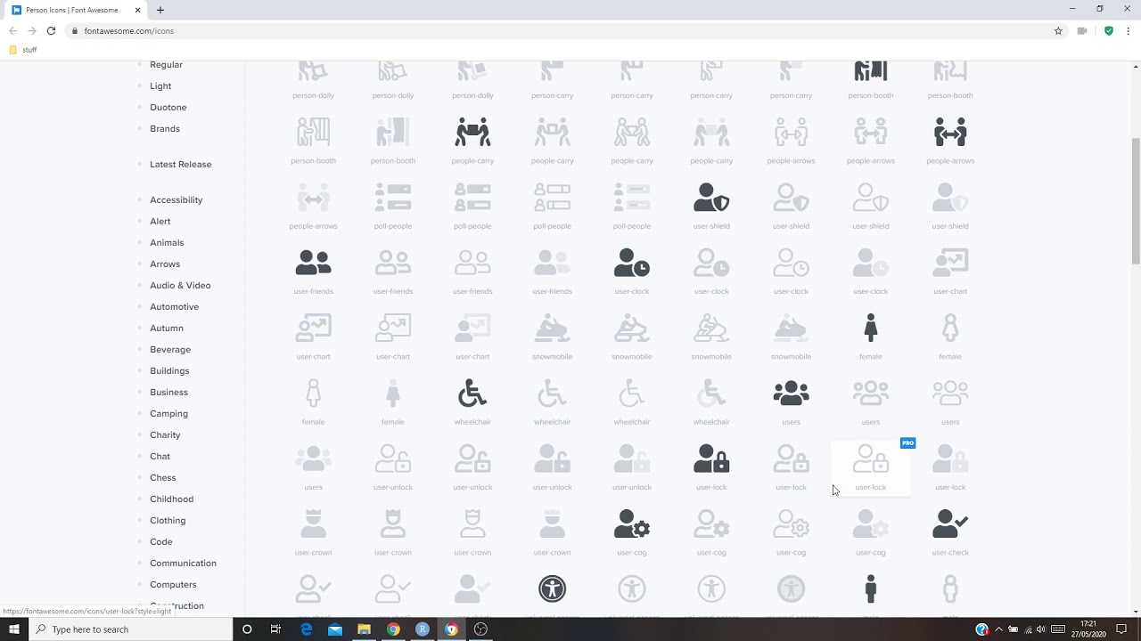1141x641 pixels.
Task: Open the Chrome three-dot menu
Action: (1128, 30)
